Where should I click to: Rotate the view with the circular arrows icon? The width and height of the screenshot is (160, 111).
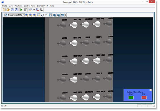(x=43, y=15)
